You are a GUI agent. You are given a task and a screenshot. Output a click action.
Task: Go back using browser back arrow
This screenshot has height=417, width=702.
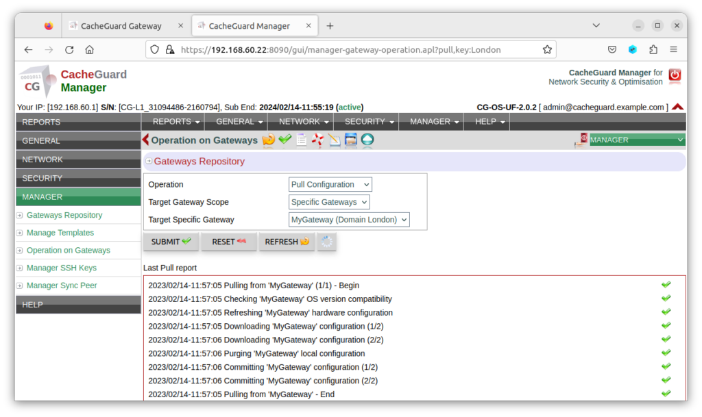pyautogui.click(x=28, y=49)
